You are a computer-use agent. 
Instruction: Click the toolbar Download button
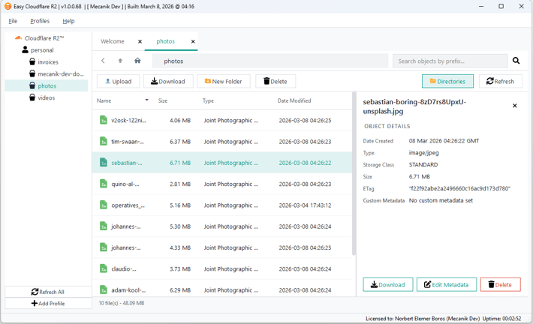[x=168, y=81]
